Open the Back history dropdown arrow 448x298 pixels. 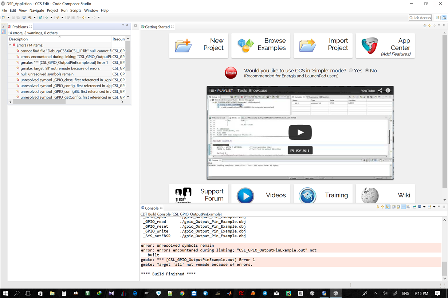(x=89, y=17)
